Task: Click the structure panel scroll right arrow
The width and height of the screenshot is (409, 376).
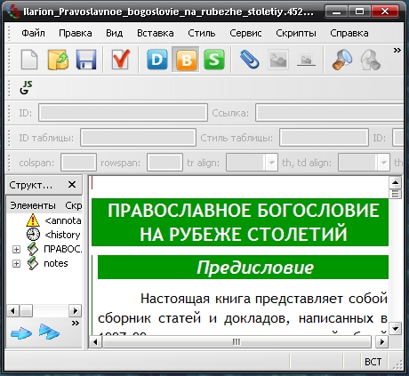Action: pos(75,311)
